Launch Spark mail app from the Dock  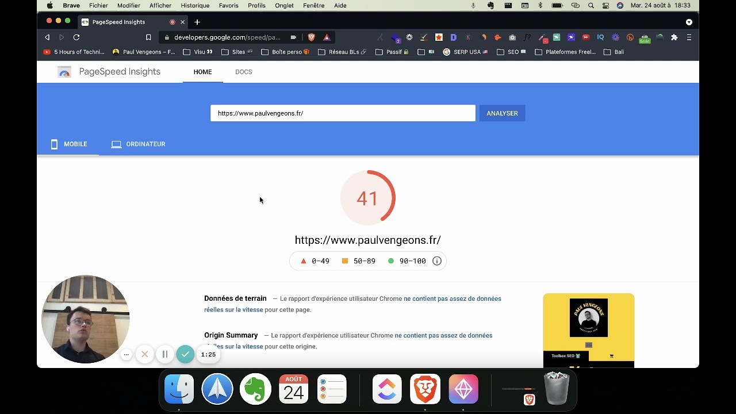(217, 389)
